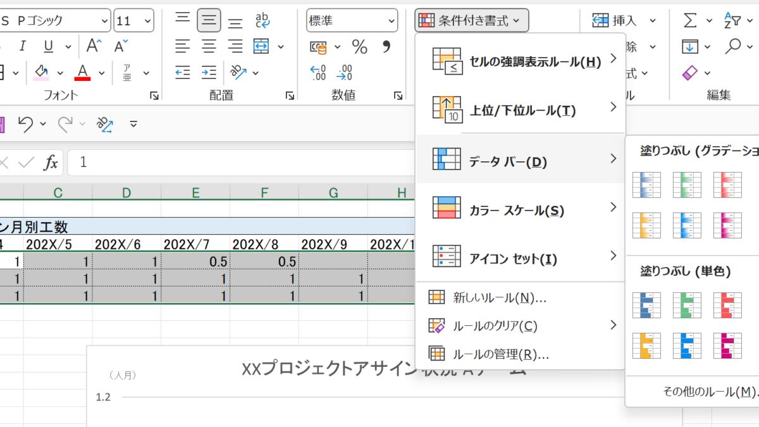Image resolution: width=759 pixels, height=427 pixels.
Task: Click the increase decimal places icon
Action: click(318, 73)
